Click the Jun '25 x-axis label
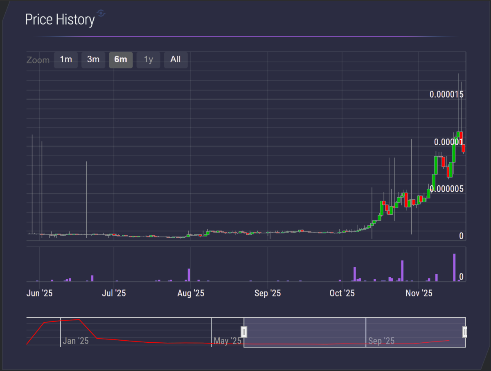The height and width of the screenshot is (371, 491). tap(39, 293)
